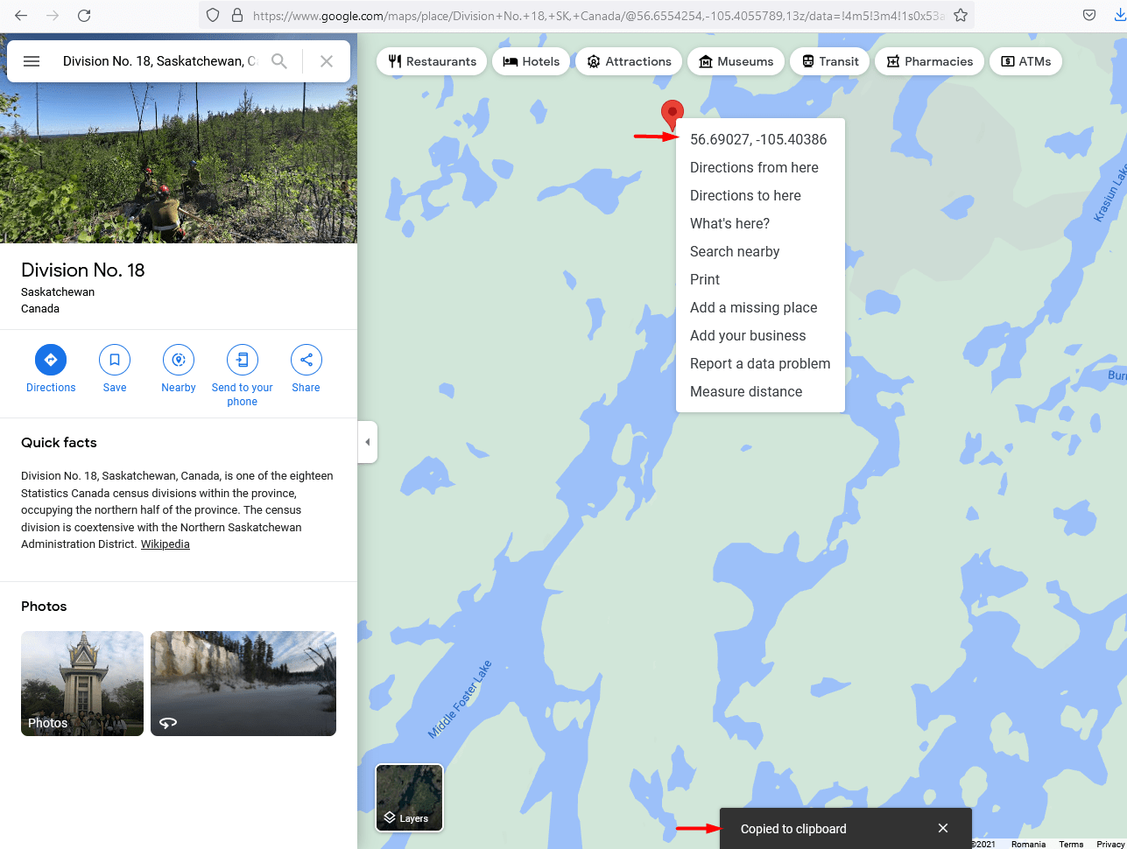Viewport: 1127px width, 849px height.
Task: Save the place with the bookmark icon
Action: (x=115, y=360)
